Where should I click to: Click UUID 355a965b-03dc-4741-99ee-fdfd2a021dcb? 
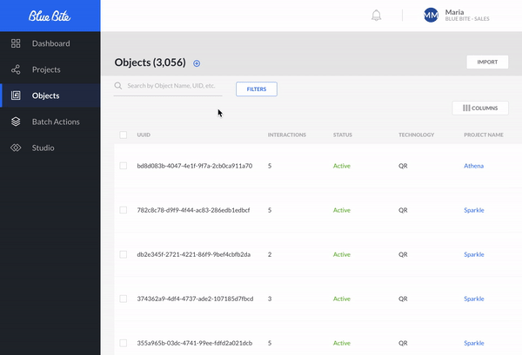point(195,343)
